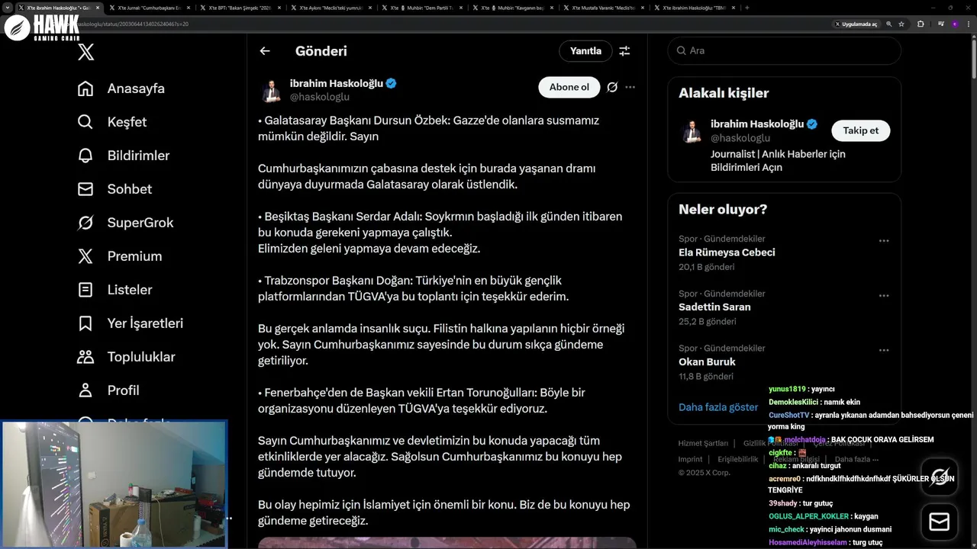Click the Abone ol button
This screenshot has width=977, height=549.
[x=569, y=87]
